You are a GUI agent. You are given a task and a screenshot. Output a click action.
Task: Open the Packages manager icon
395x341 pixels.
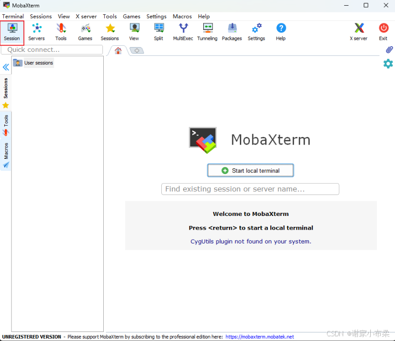pyautogui.click(x=232, y=32)
